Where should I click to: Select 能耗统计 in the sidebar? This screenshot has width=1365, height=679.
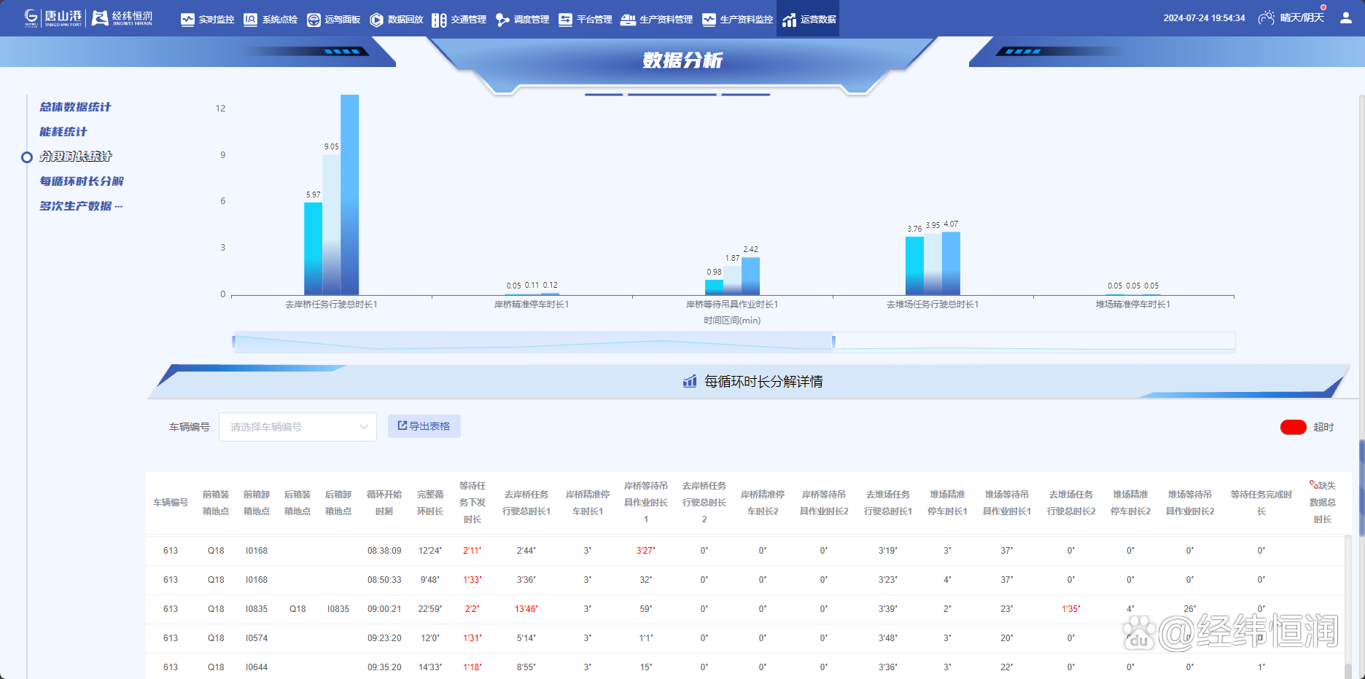[63, 132]
